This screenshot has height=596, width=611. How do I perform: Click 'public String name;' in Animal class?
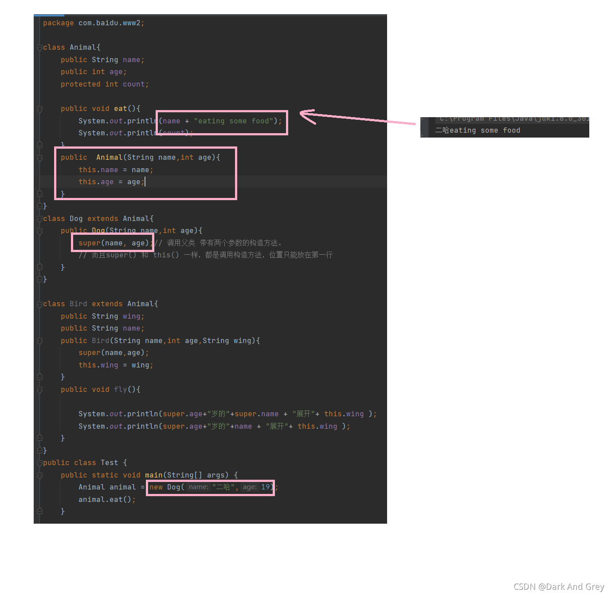pos(102,60)
